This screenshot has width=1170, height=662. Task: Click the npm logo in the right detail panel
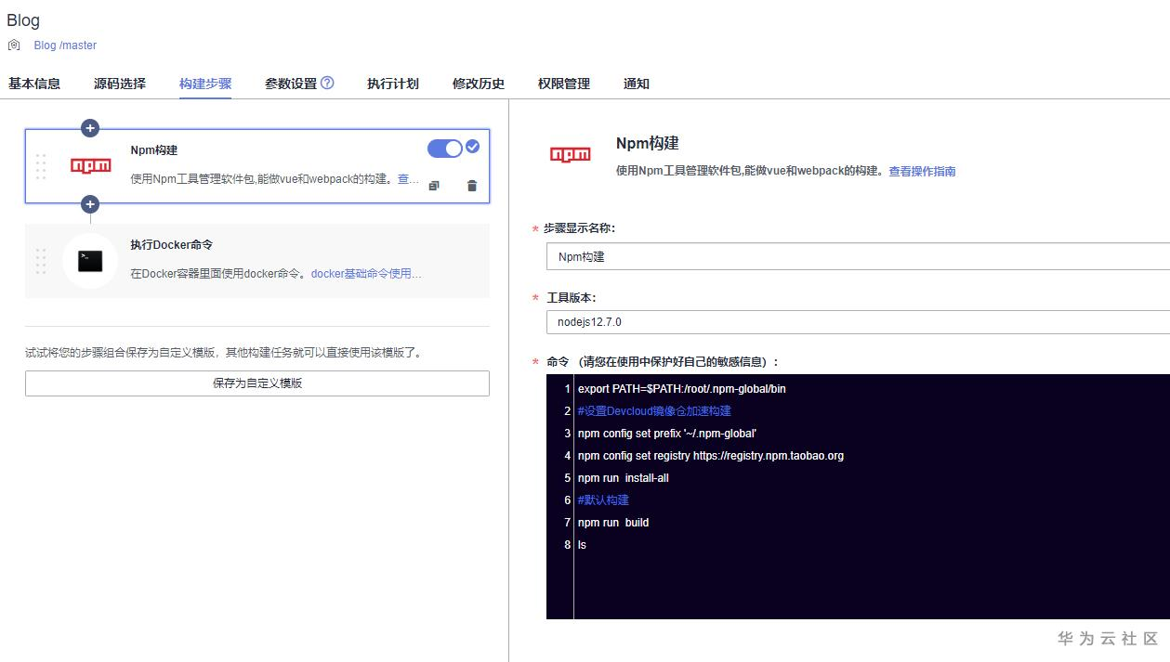pos(570,153)
